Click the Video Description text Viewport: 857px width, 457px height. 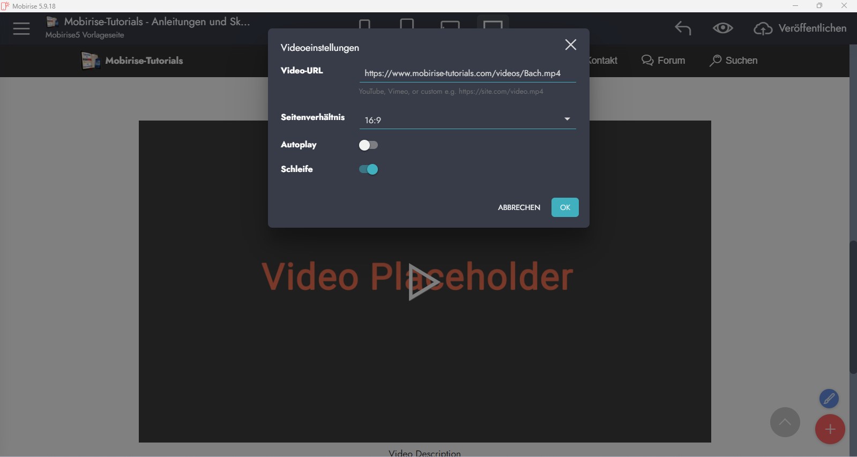(424, 453)
